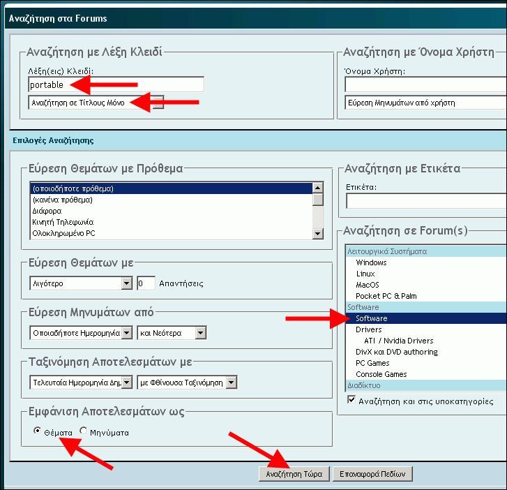Select 'Windows' in the forum list
Screen dimensions: 507x490
click(426, 262)
